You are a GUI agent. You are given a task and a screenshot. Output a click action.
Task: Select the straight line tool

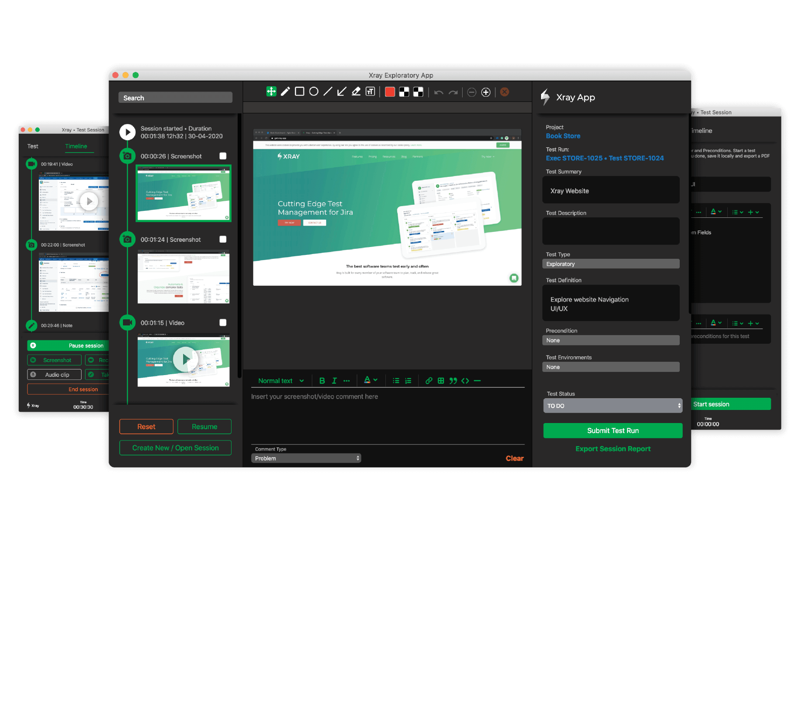coord(328,91)
